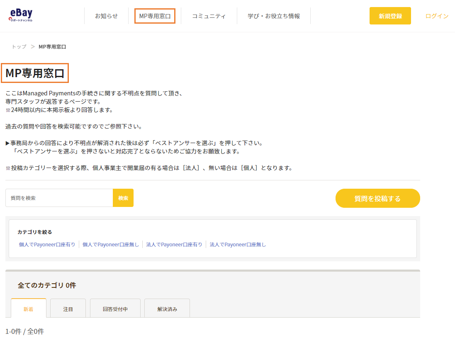This screenshot has height=338, width=455.
Task: Switch to the 解決済み tab
Action: pyautogui.click(x=167, y=309)
